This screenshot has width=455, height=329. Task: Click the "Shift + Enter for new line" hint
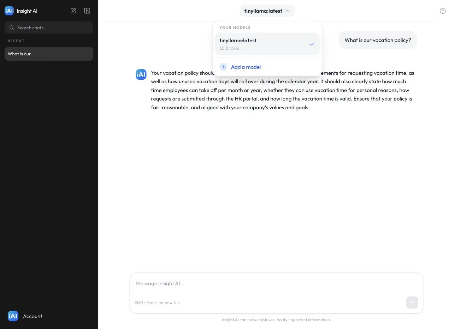157,303
